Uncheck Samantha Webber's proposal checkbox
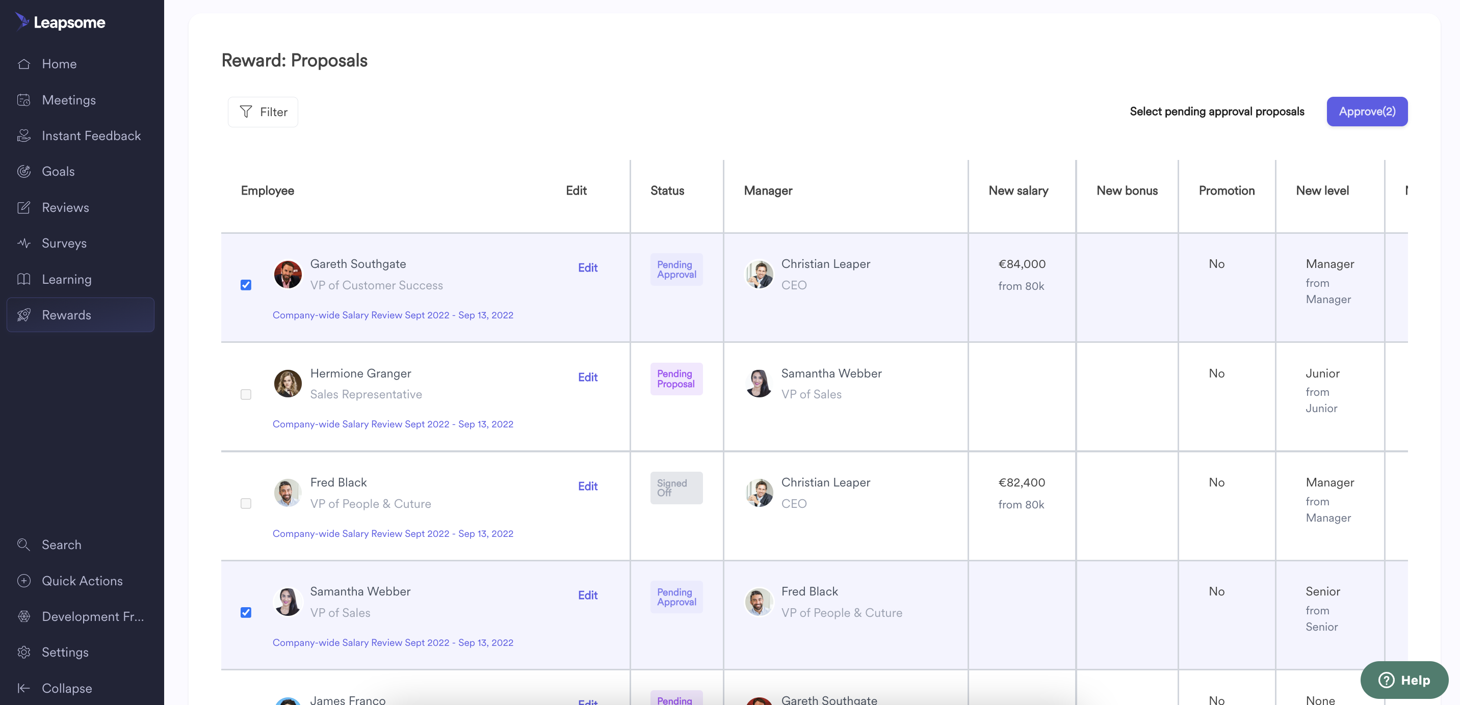Viewport: 1460px width, 705px height. [x=246, y=613]
